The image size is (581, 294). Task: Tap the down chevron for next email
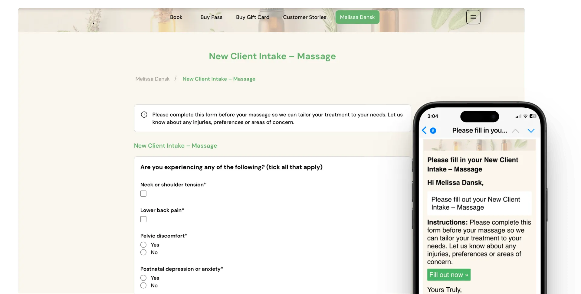[531, 130]
